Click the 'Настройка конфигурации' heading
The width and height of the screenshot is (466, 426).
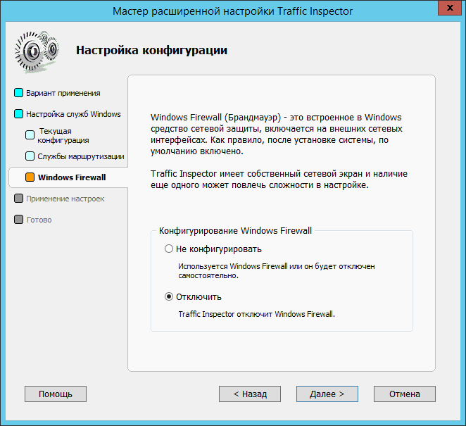(x=151, y=50)
